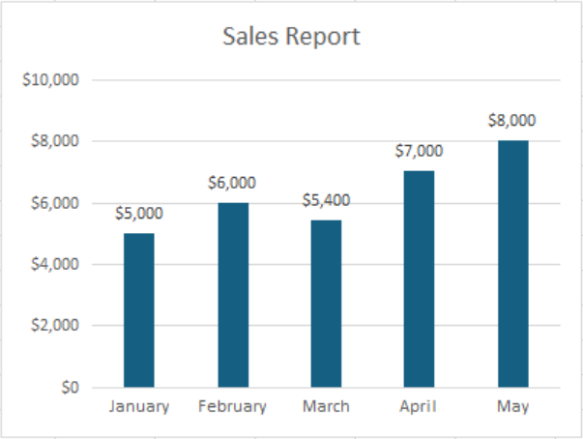
Task: Click the May category axis label
Action: point(512,407)
